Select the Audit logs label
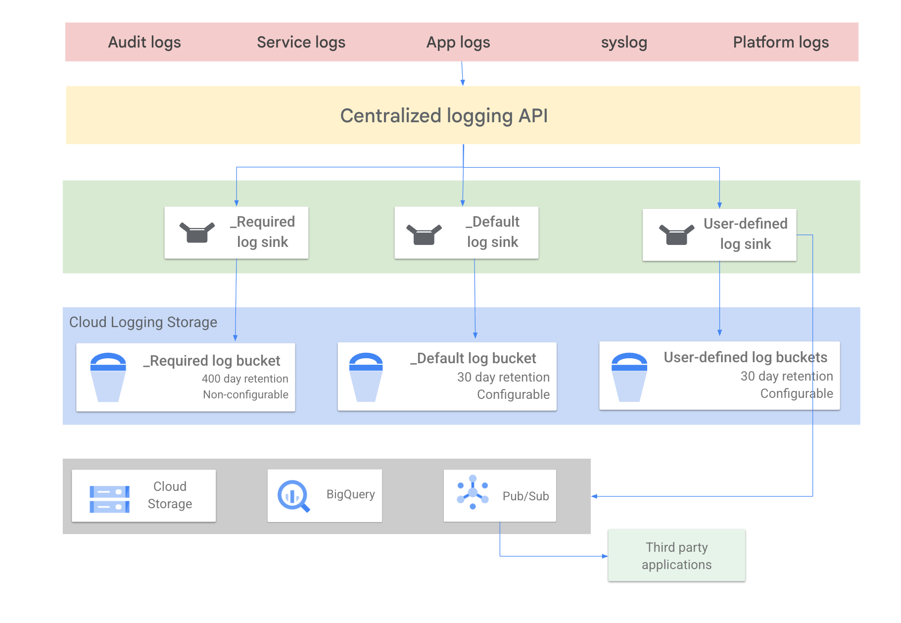901x623 pixels. pos(144,43)
